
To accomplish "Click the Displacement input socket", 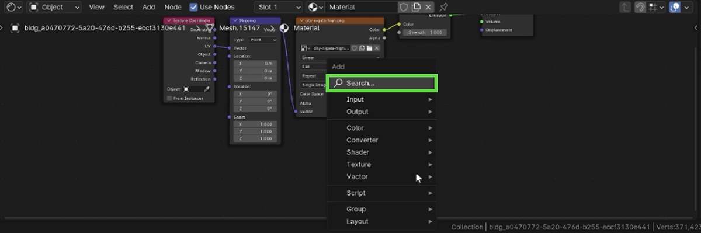I will point(481,30).
